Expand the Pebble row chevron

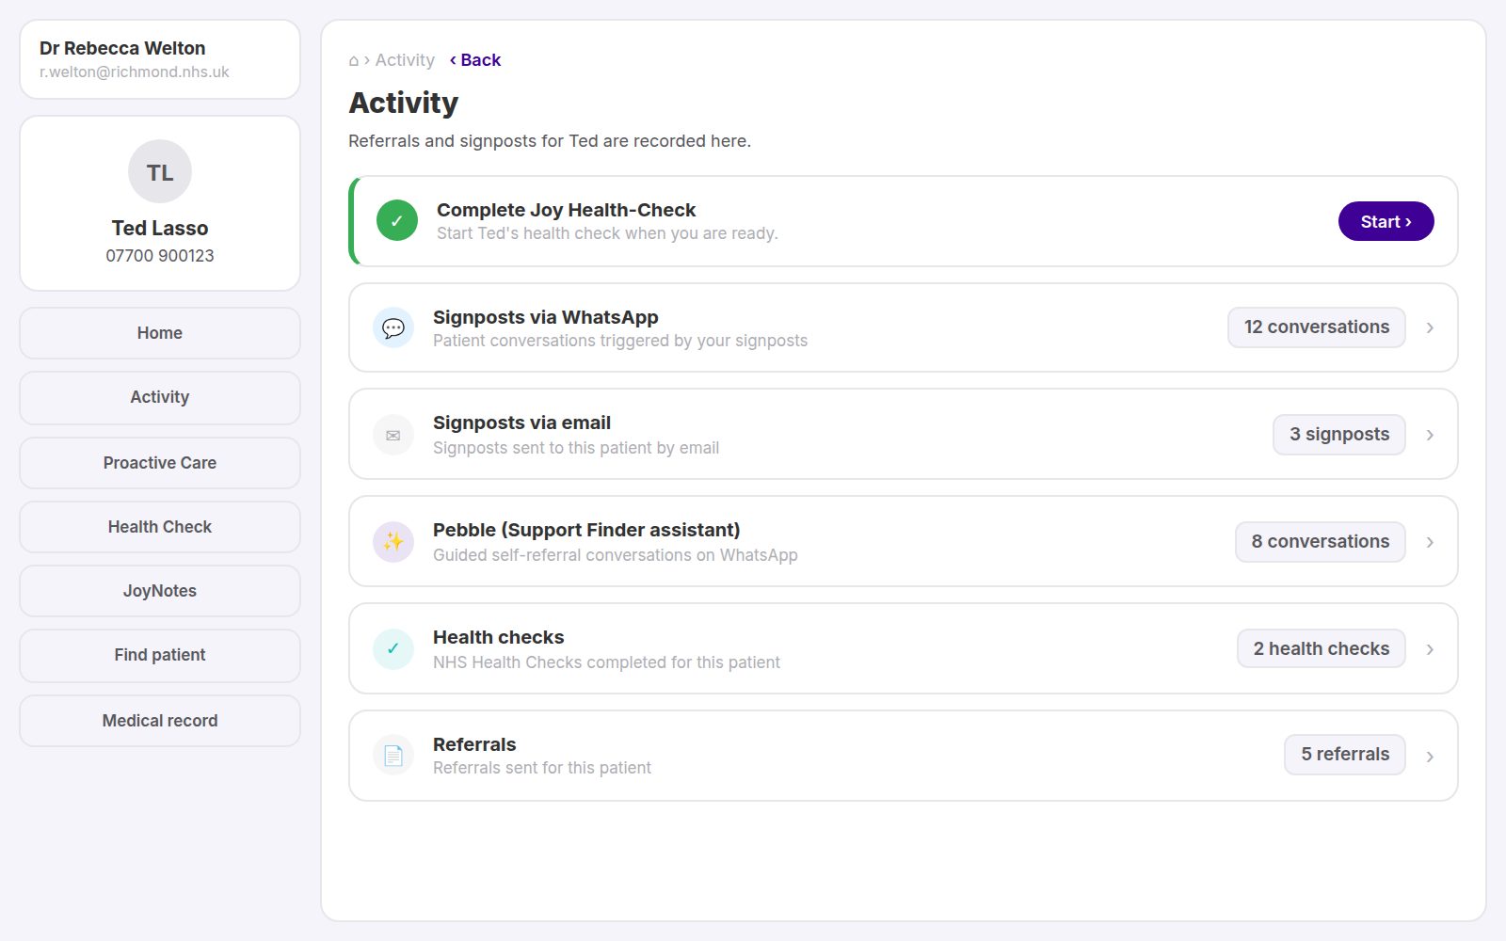tap(1430, 542)
